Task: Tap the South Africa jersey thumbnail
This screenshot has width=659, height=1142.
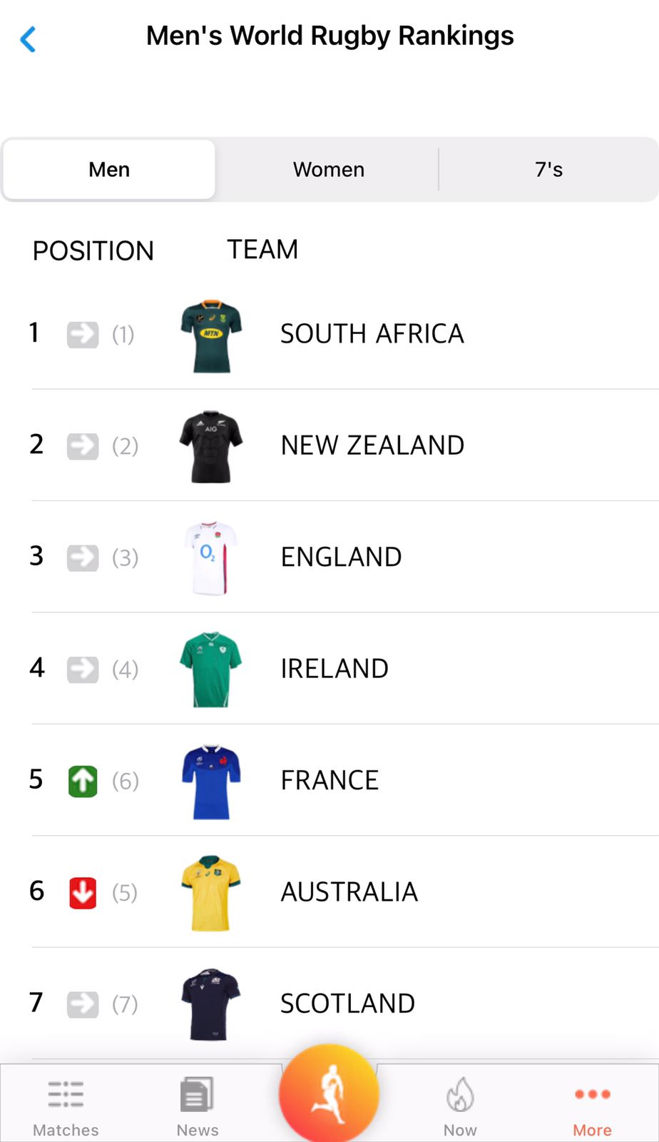Action: tap(211, 335)
